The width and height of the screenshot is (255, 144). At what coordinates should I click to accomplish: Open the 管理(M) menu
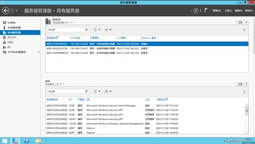(217, 11)
